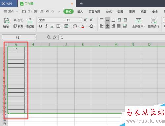The height and width of the screenshot is (126, 165).
Task: Expand quick access toolbar customize arrow
Action: click(59, 11)
